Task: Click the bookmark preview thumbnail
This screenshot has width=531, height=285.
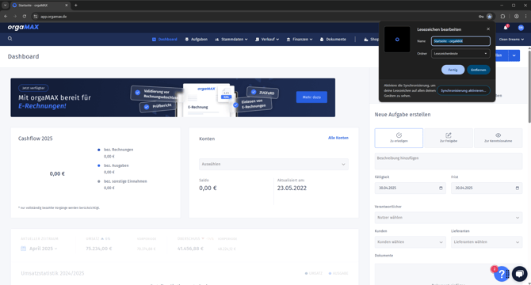Action: (x=397, y=40)
